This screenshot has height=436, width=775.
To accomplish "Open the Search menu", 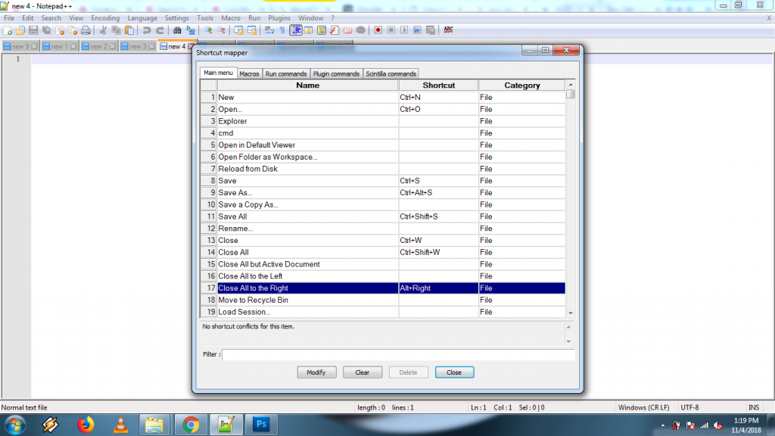I will (x=51, y=18).
